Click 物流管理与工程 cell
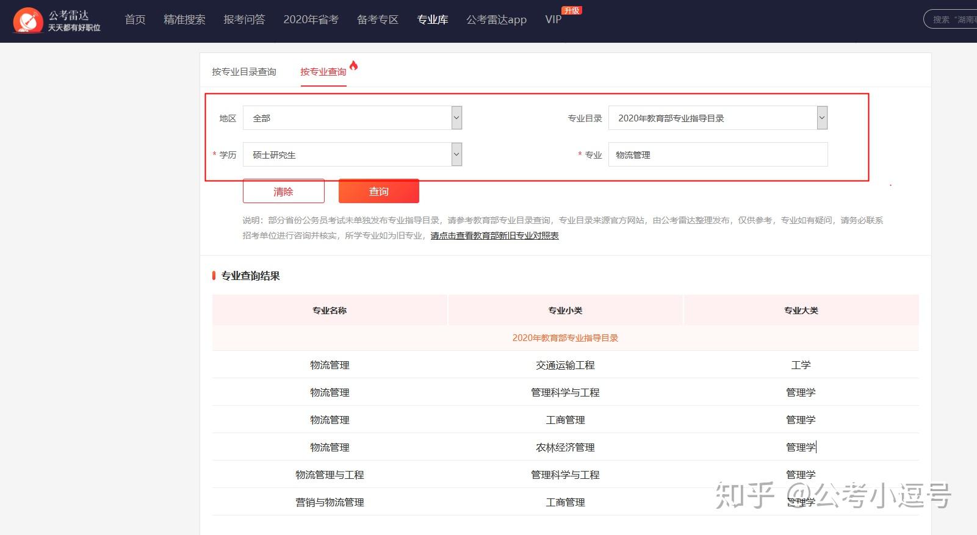Viewport: 977px width, 535px height. tap(330, 475)
